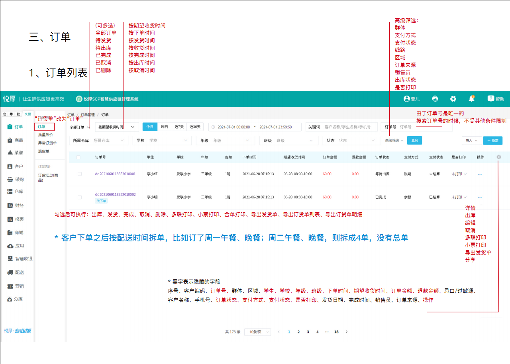Open order dd2021060118352010001 link
The image size is (510, 364).
(115, 174)
